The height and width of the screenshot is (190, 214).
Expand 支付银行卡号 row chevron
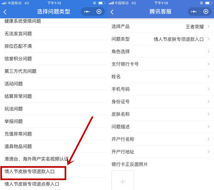208,64
